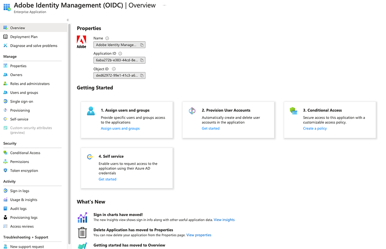This screenshot has height=249, width=386.
Task: Open Token encryption settings
Action: coord(24,170)
